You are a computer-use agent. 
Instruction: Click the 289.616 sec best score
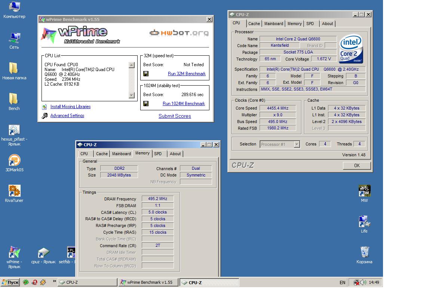193,95
